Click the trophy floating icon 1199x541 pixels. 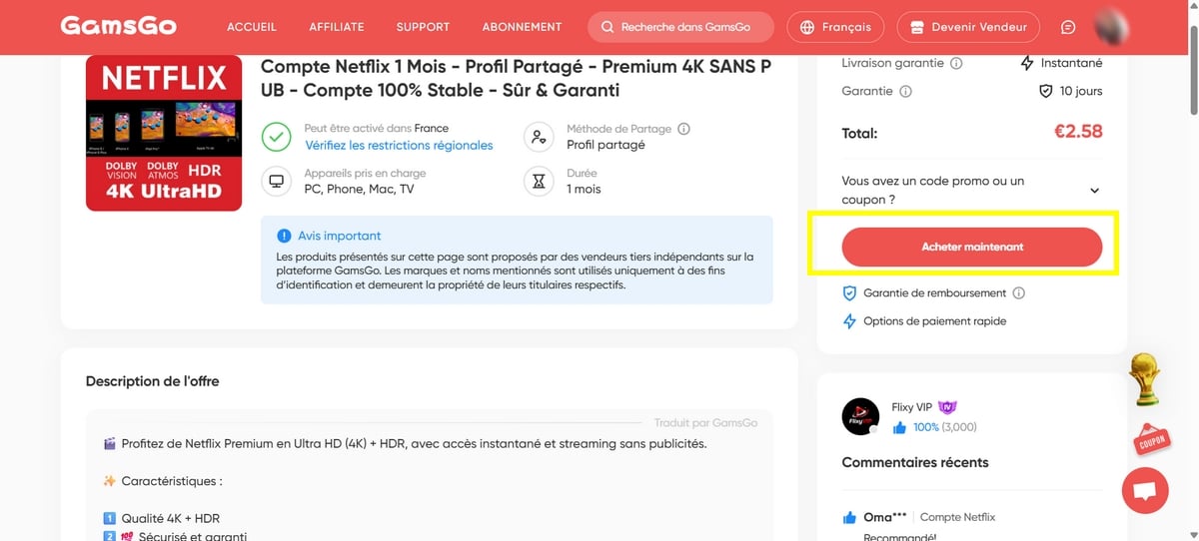tap(1145, 379)
